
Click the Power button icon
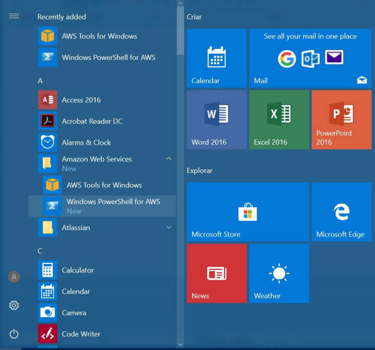(14, 333)
